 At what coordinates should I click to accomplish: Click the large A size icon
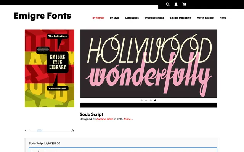[73, 131]
